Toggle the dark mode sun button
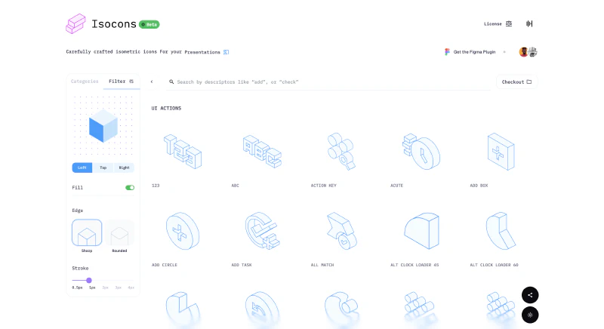 (x=530, y=314)
